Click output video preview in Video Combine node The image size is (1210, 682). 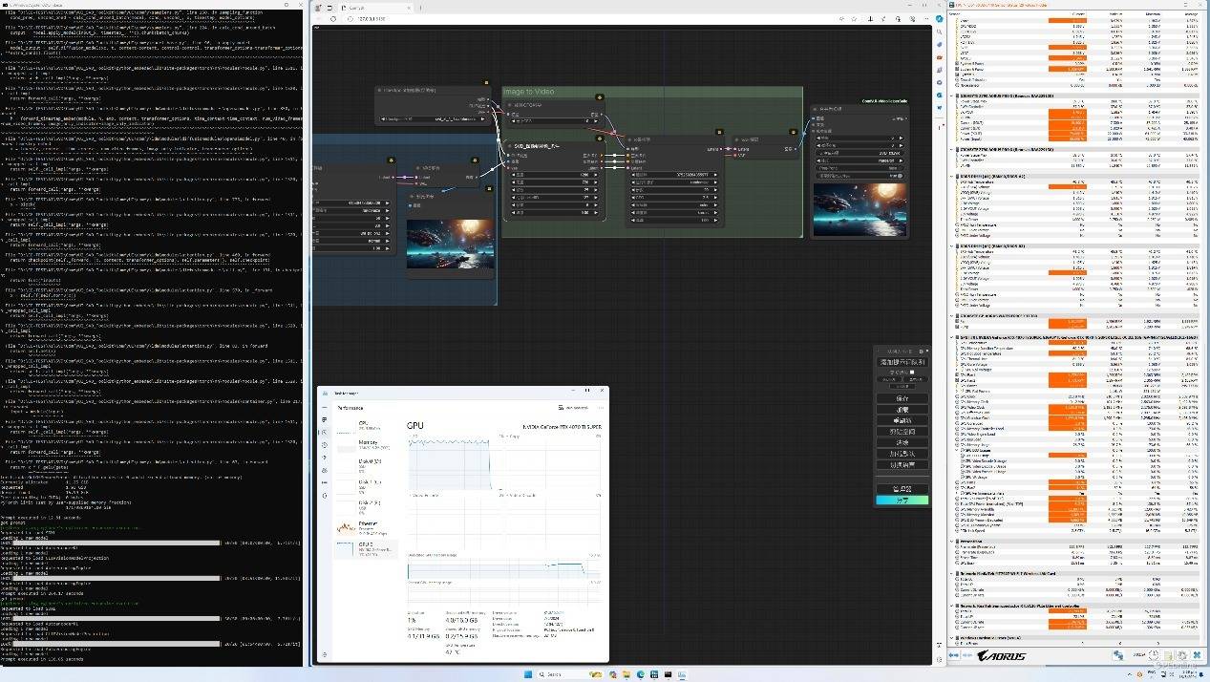(860, 209)
